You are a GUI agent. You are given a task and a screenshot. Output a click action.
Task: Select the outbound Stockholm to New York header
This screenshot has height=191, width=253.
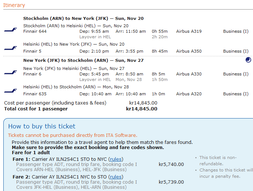pos(83,18)
